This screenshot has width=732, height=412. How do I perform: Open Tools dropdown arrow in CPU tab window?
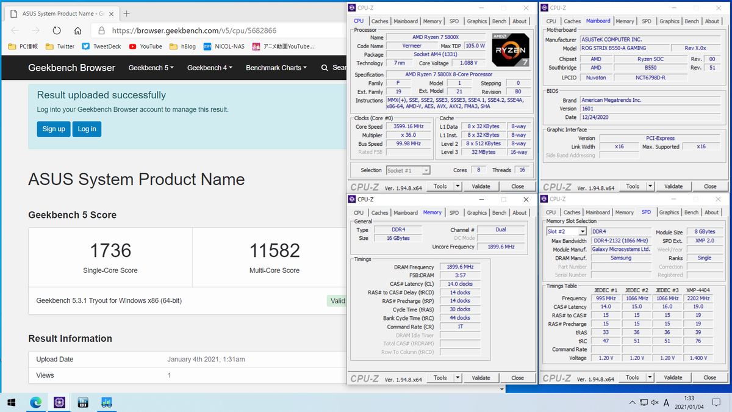click(x=457, y=187)
